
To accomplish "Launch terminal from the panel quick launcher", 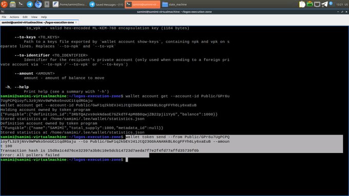I will click(21, 4).
